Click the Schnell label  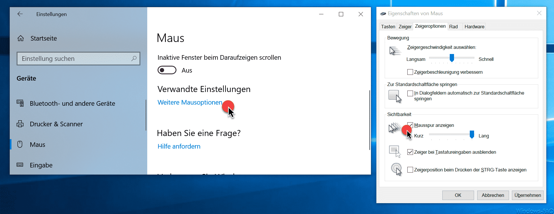point(486,59)
